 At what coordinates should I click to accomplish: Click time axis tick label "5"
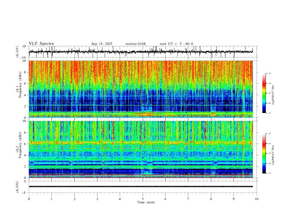click(x=143, y=199)
